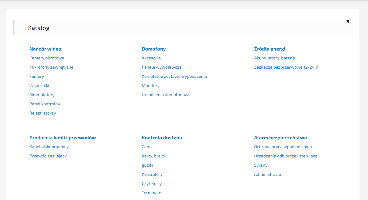Image resolution: width=368 pixels, height=200 pixels.
Task: Select Monitory under Domofony
Action: click(x=150, y=86)
